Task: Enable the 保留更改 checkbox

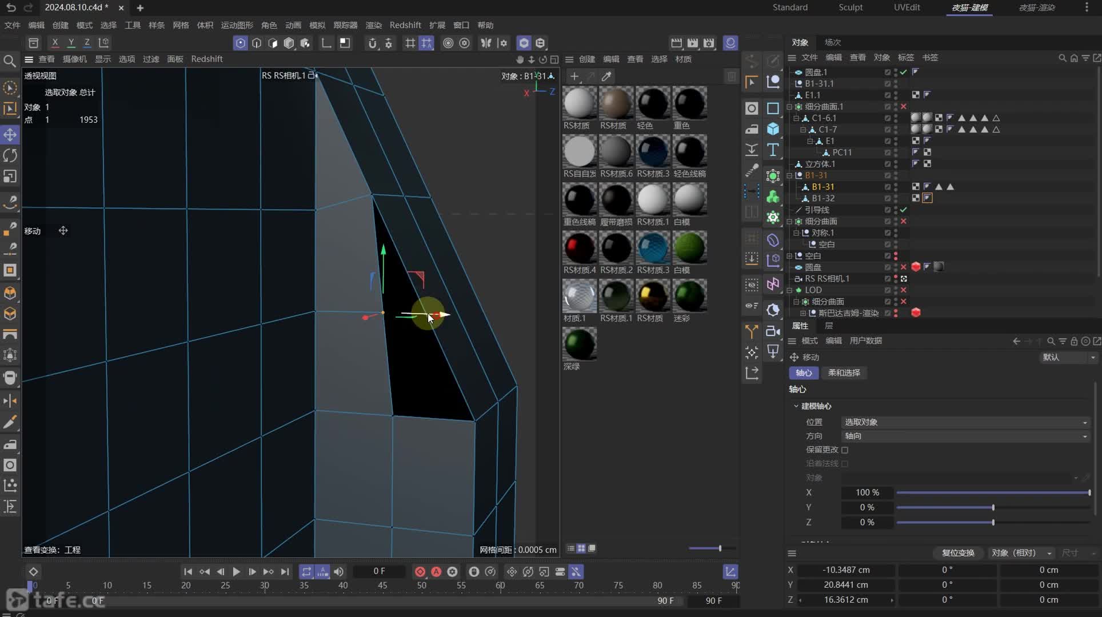Action: (845, 450)
